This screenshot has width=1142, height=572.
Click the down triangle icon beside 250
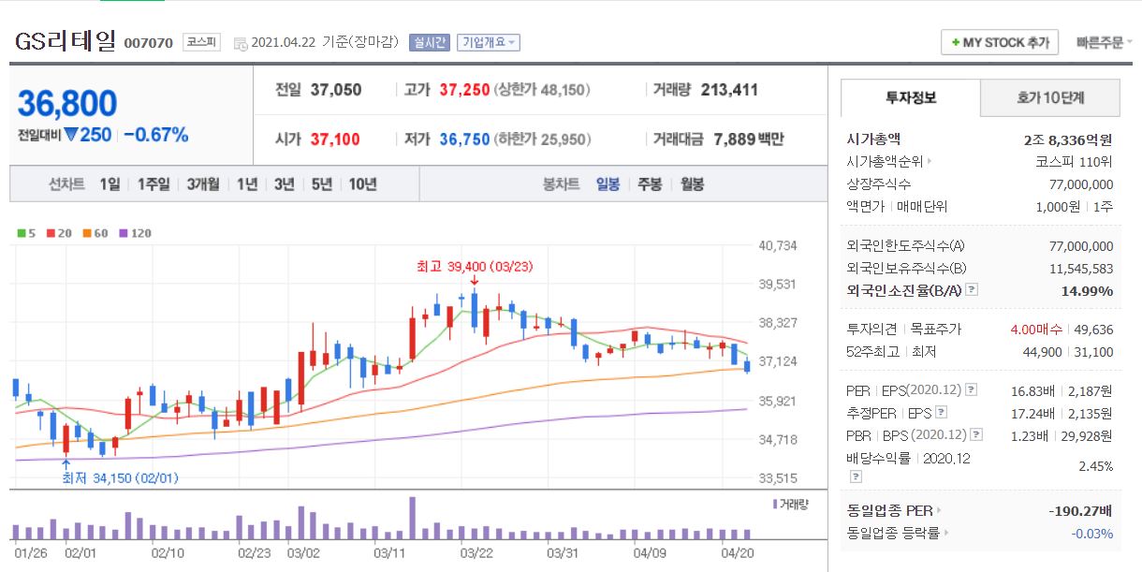(70, 135)
